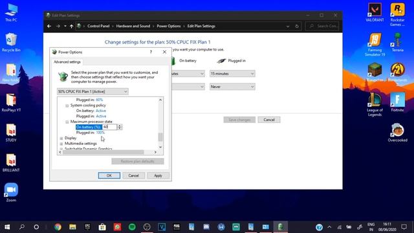Screen dimensions: 414x233
Task: Switch ENG input language indicator
Action: click(371, 227)
